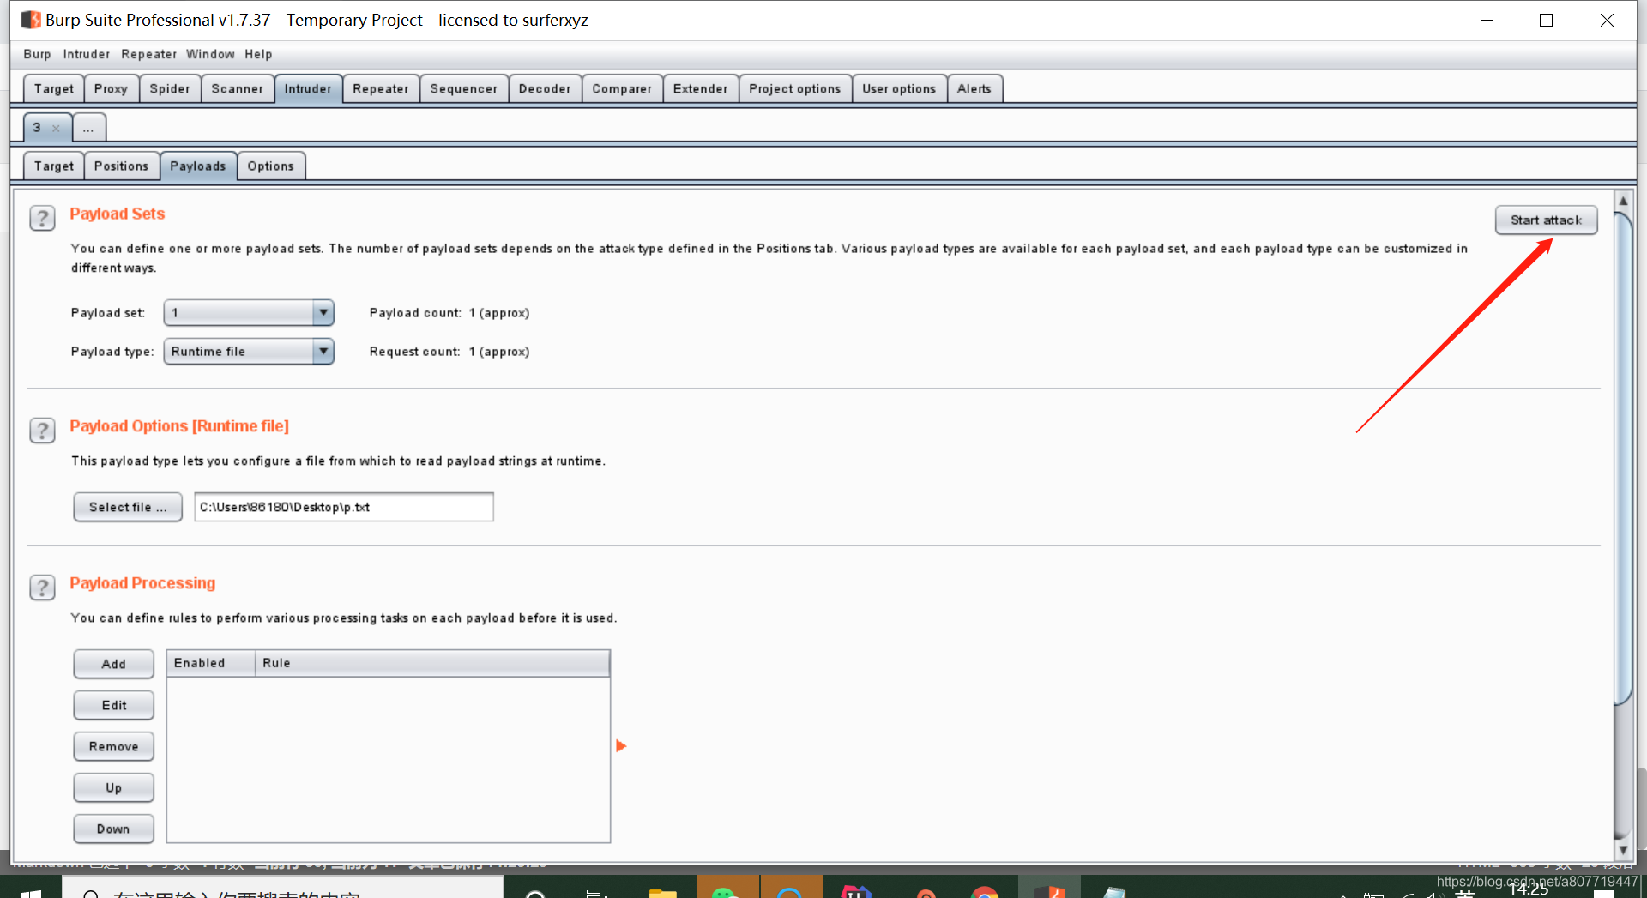This screenshot has height=898, width=1647.
Task: Click the Select file button
Action: tap(128, 507)
